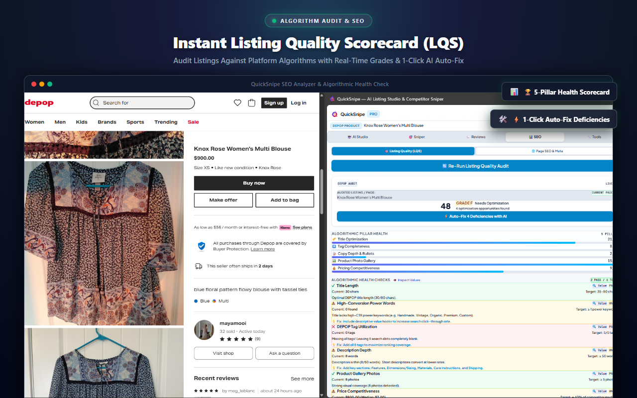
Task: Click the Tag Completeness pillar icon
Action: click(x=334, y=246)
